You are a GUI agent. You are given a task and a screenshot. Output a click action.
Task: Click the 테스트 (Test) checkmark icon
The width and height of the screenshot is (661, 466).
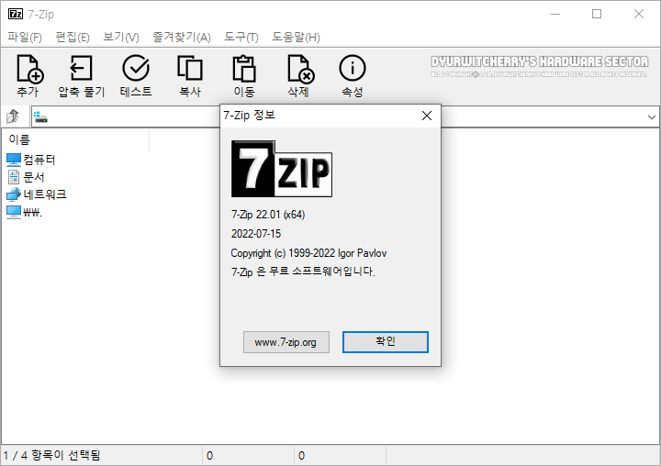click(136, 68)
